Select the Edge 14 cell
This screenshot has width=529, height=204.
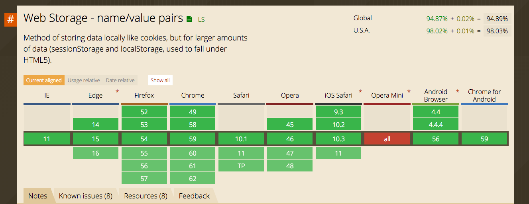(96, 125)
